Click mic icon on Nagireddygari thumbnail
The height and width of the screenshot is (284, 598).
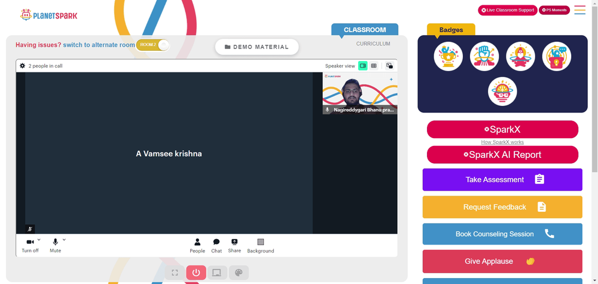click(x=327, y=110)
